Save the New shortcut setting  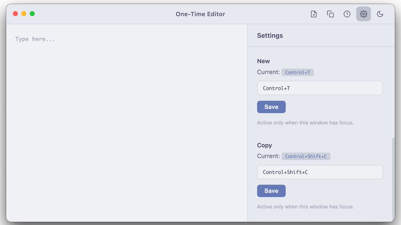(x=271, y=107)
